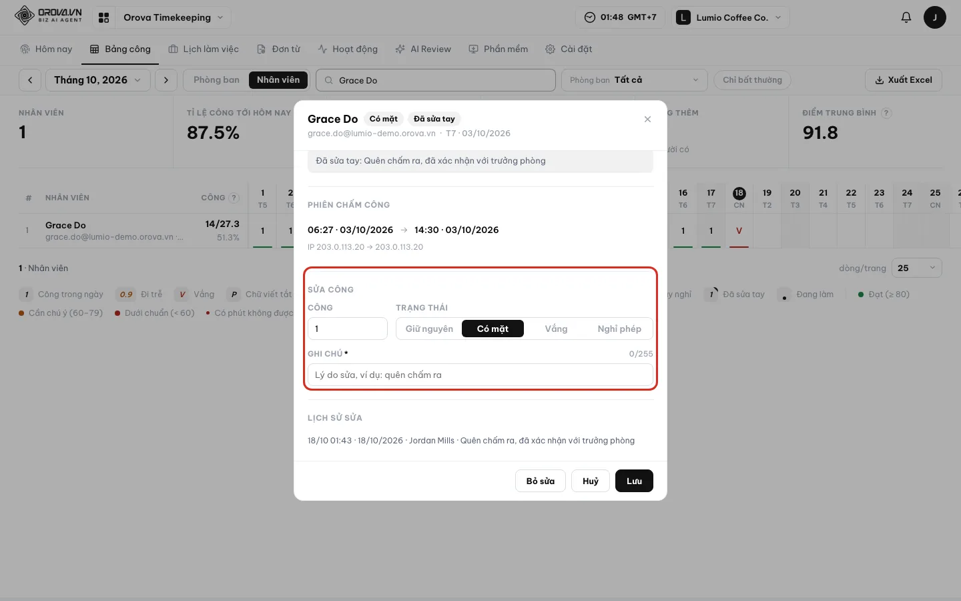Screen dimensions: 961x601
Task: Click the CÔNG help question icon
Action: click(234, 198)
